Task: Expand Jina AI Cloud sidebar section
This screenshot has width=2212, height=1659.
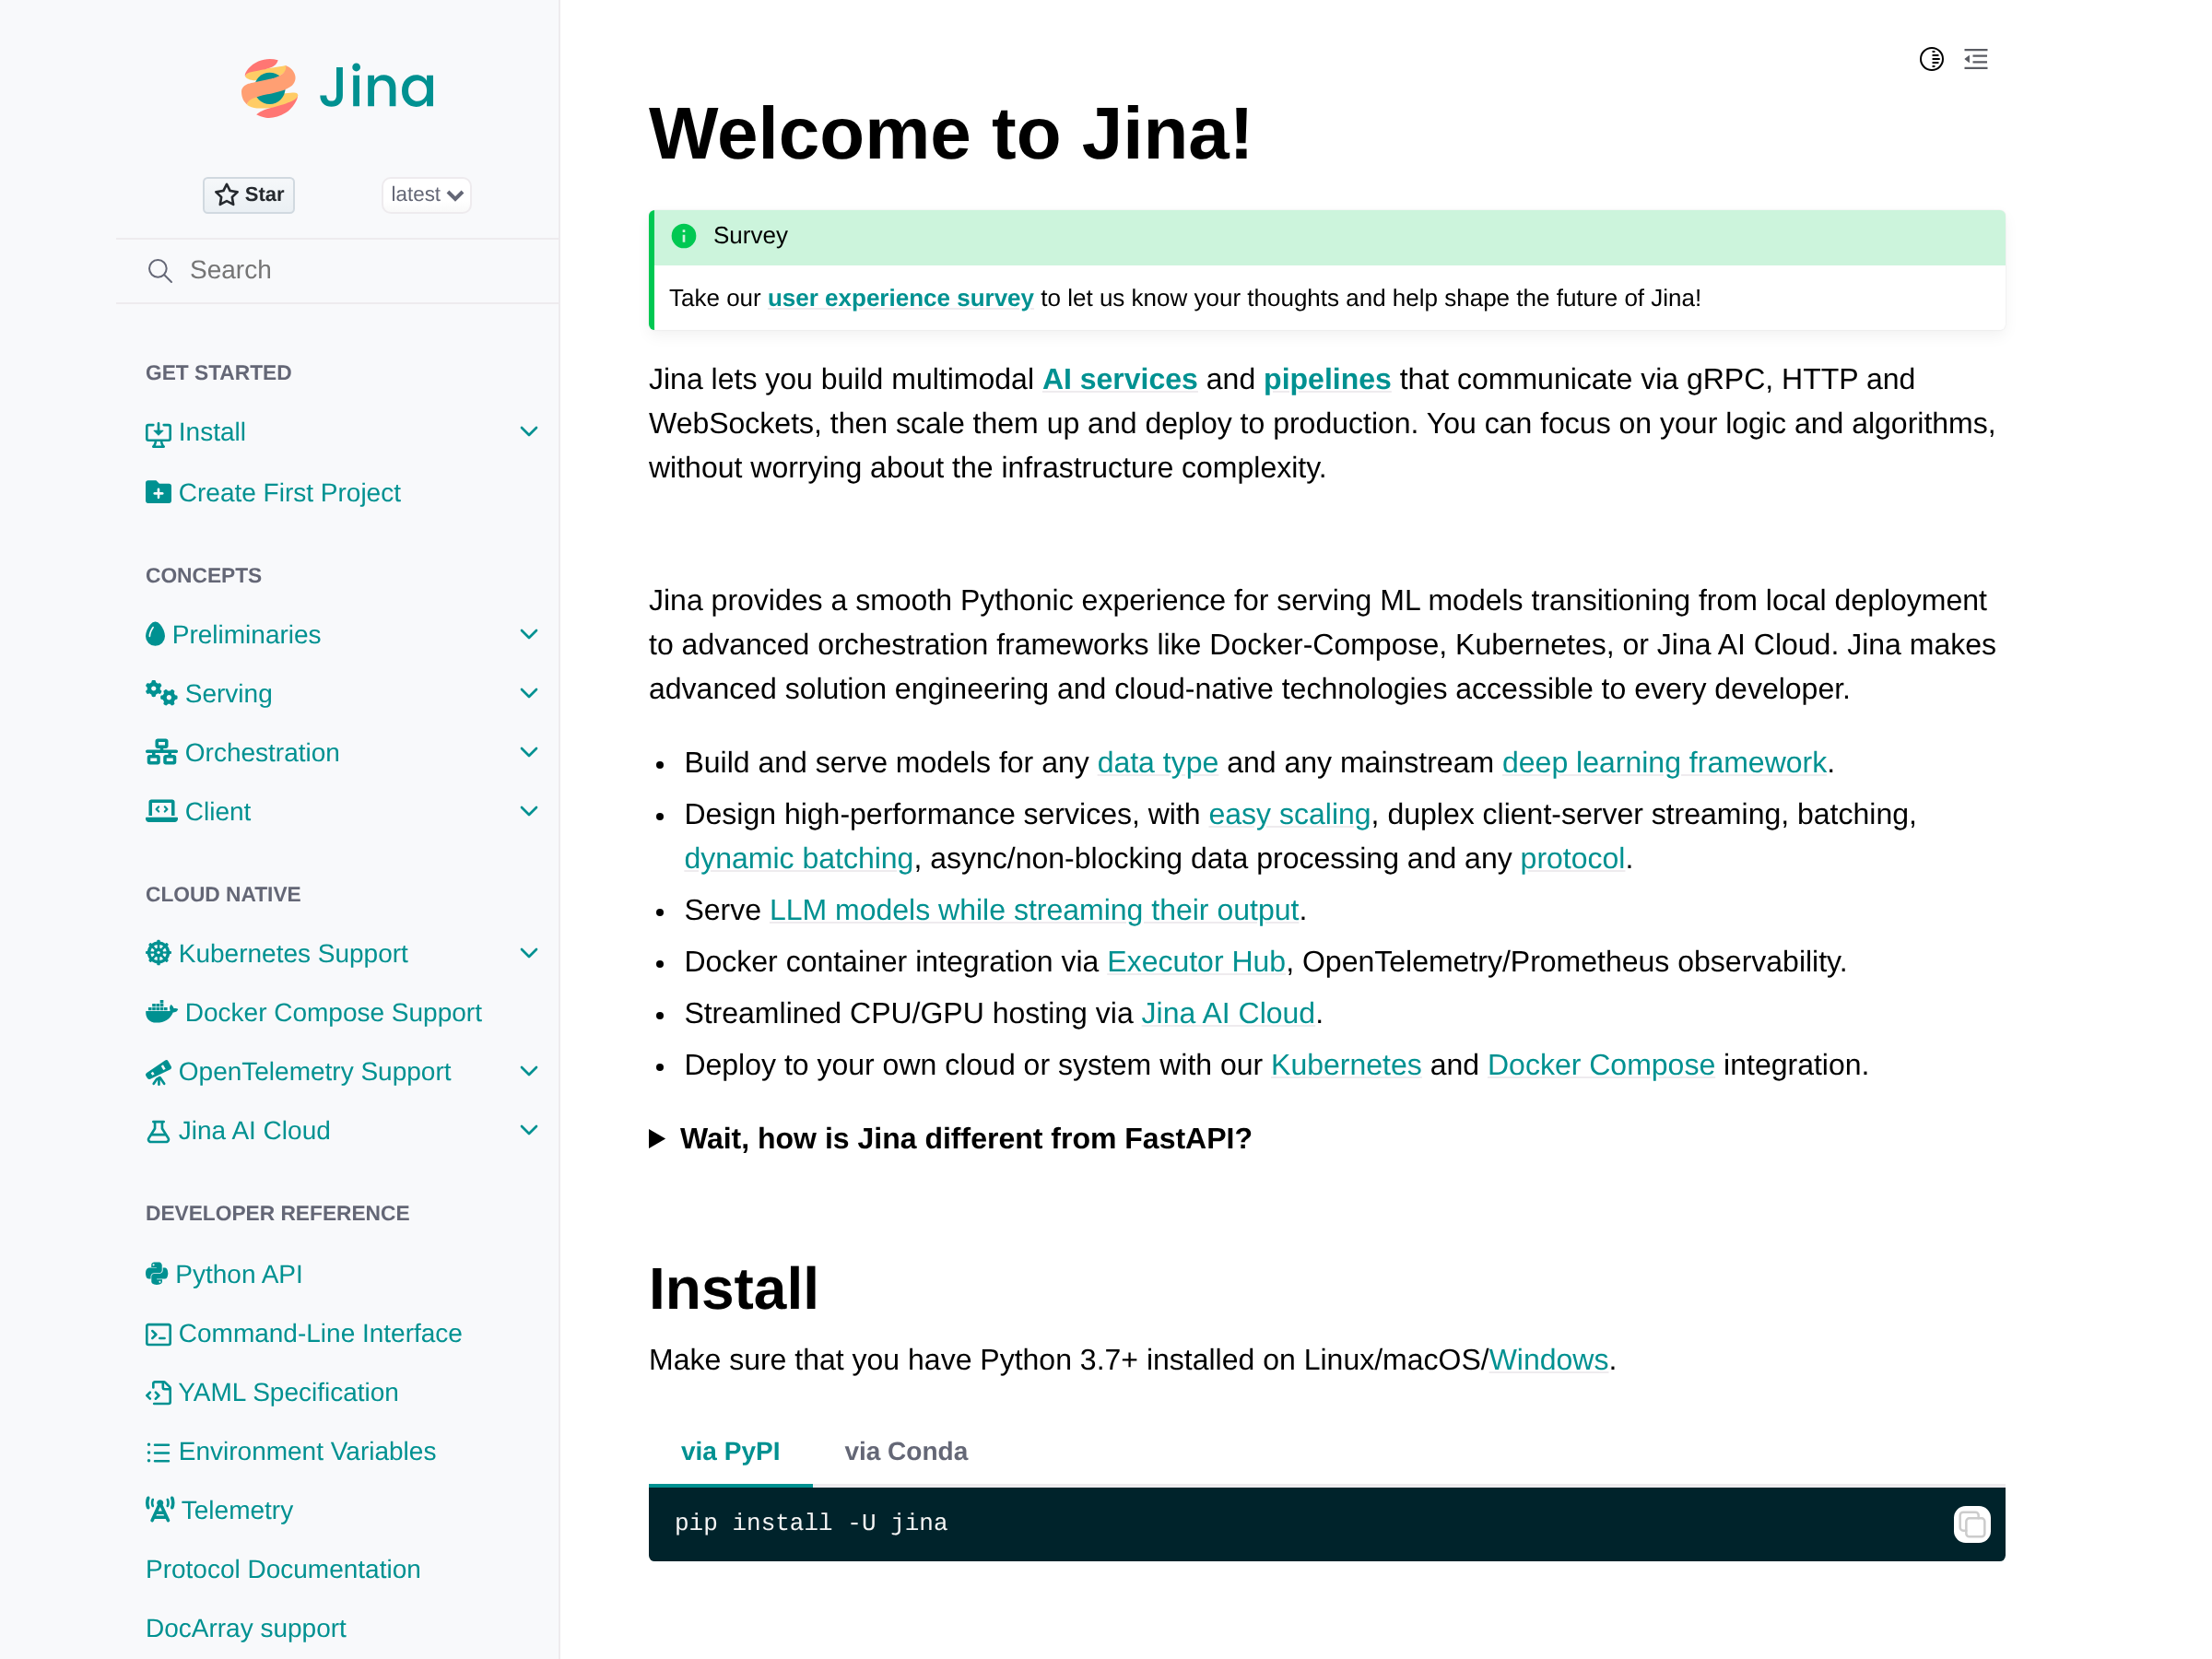Action: [x=529, y=1130]
